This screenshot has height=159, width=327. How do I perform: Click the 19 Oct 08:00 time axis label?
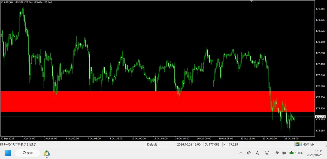pos(226,138)
